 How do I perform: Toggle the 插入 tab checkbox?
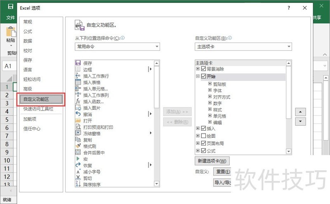(203, 128)
